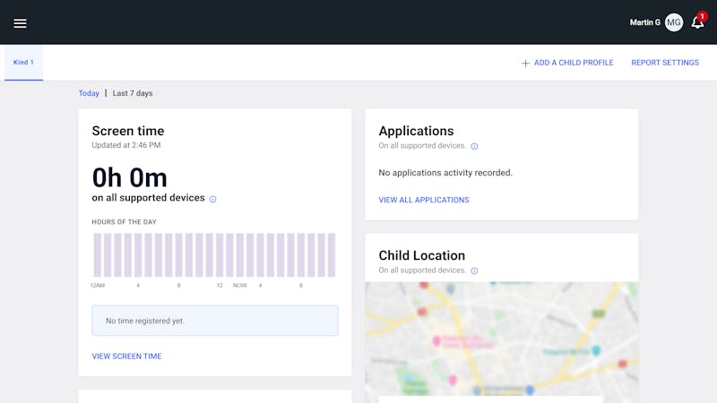Switch to Last 7 days view

point(133,93)
